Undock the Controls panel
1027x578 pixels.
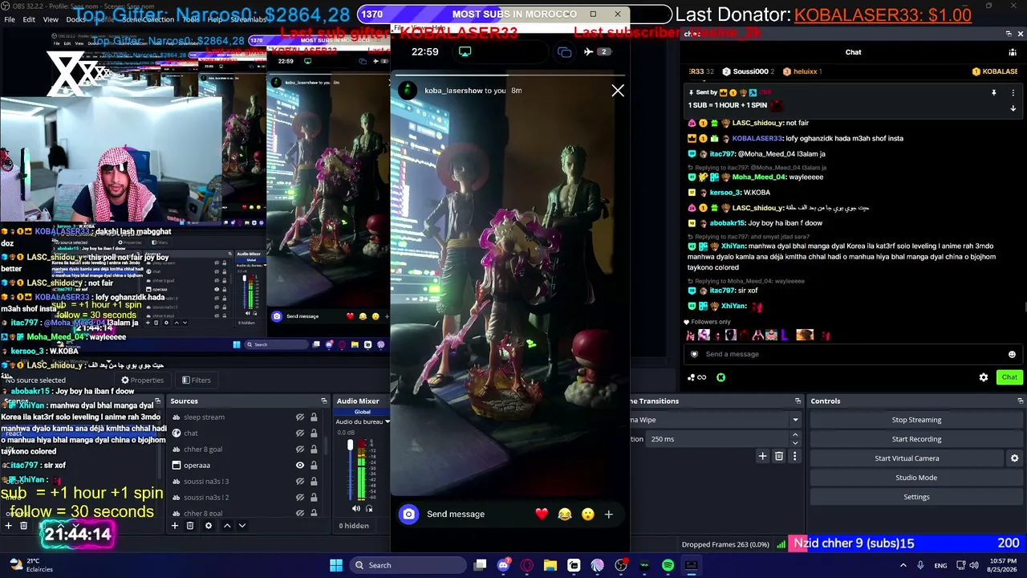[1020, 401]
